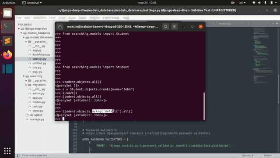This screenshot has height=158, width=280.
Task: Select settings.py in sidebar
Action: pos(39,59)
